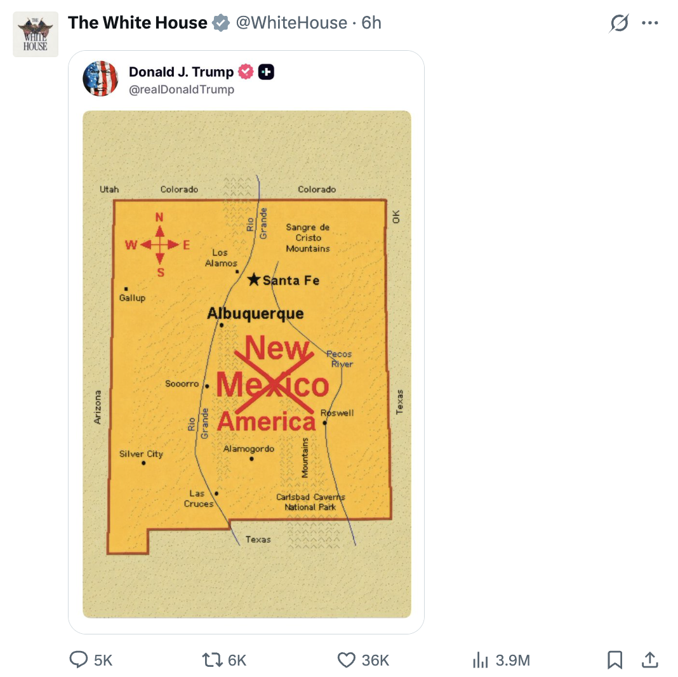Click the red verified badge next to Trump

(x=246, y=72)
